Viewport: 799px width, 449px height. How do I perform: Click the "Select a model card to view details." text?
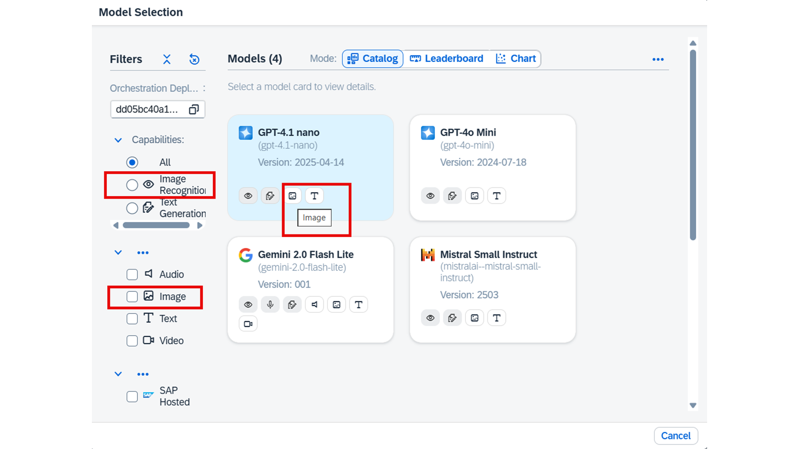[302, 87]
